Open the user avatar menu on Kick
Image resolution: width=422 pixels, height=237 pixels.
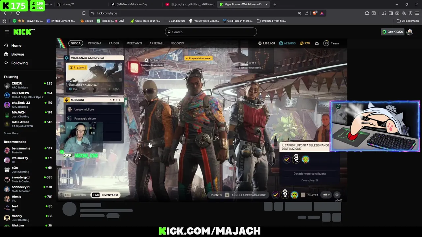pyautogui.click(x=409, y=32)
